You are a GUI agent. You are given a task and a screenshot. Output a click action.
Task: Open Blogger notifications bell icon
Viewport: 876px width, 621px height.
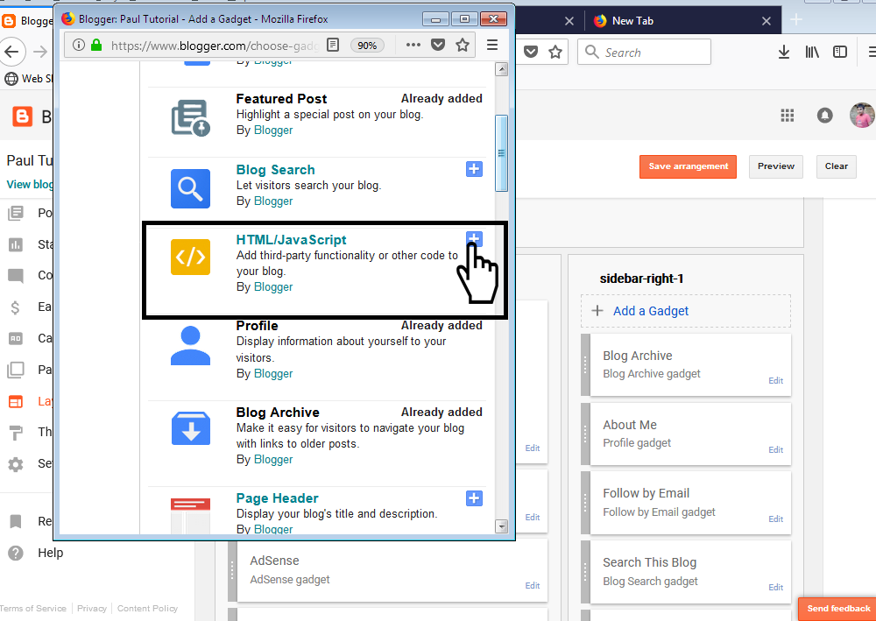click(824, 116)
